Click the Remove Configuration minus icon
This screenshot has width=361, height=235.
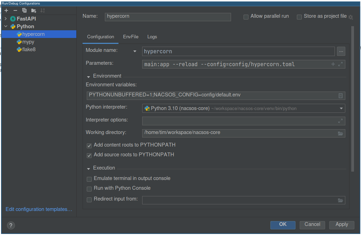point(15,10)
